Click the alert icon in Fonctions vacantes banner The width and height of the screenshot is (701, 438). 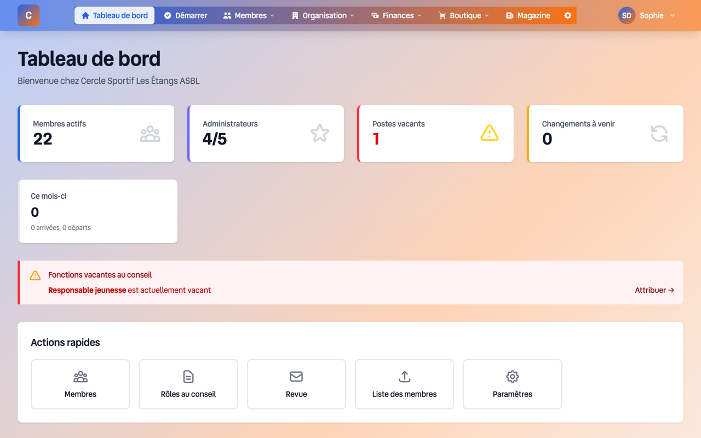[35, 275]
